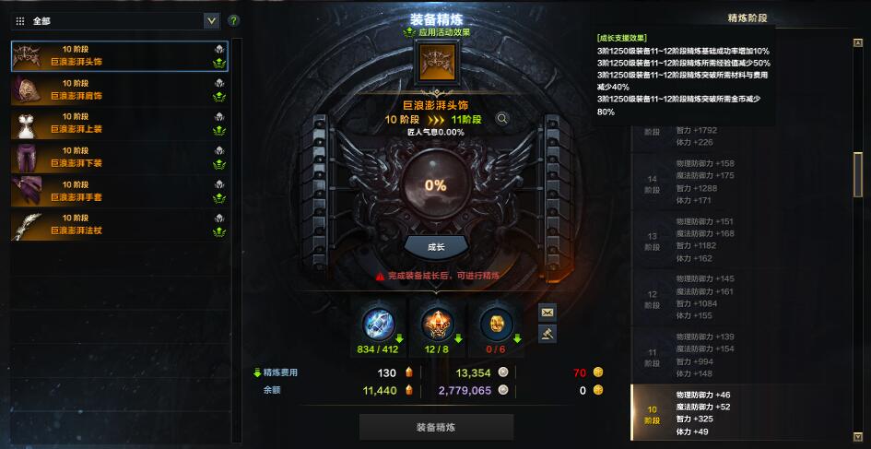Toggle green growth icon on 巨浪澎湃头饰 row
Screen dimensions: 871x449
coord(219,64)
